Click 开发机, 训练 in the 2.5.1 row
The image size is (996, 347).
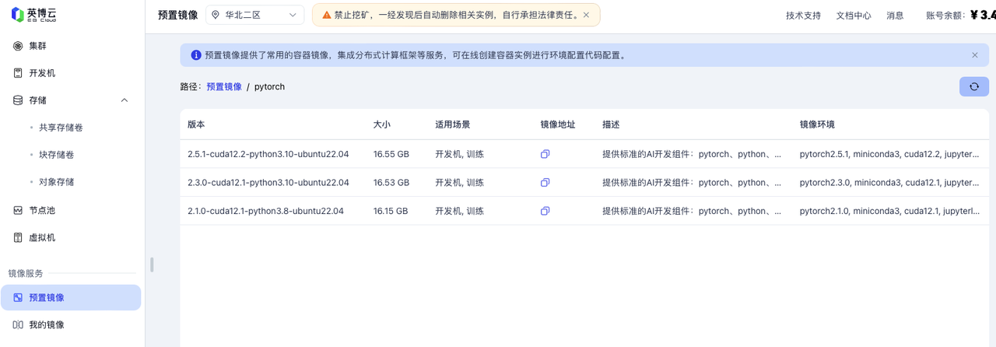pyautogui.click(x=460, y=154)
